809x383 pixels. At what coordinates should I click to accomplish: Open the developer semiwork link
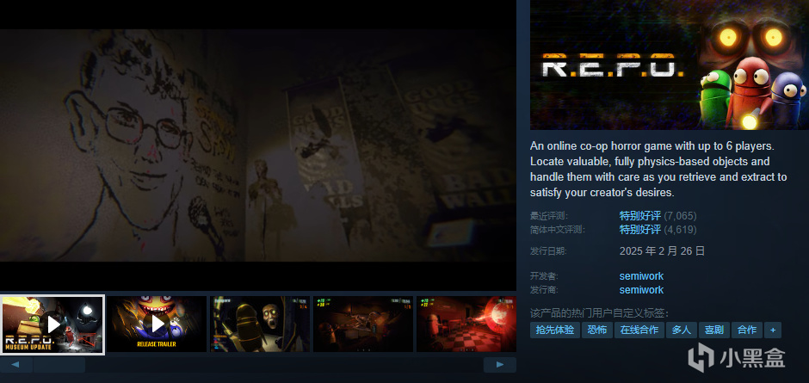(x=641, y=276)
